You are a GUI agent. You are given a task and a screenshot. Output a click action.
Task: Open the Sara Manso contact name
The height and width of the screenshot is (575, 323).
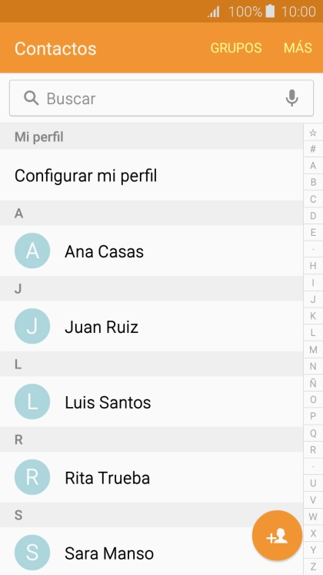[109, 553]
